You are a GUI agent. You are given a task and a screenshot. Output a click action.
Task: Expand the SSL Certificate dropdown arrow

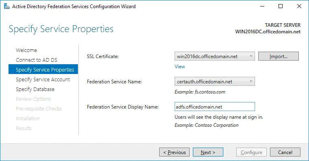[251, 56]
